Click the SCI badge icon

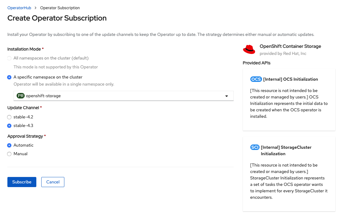click(255, 147)
